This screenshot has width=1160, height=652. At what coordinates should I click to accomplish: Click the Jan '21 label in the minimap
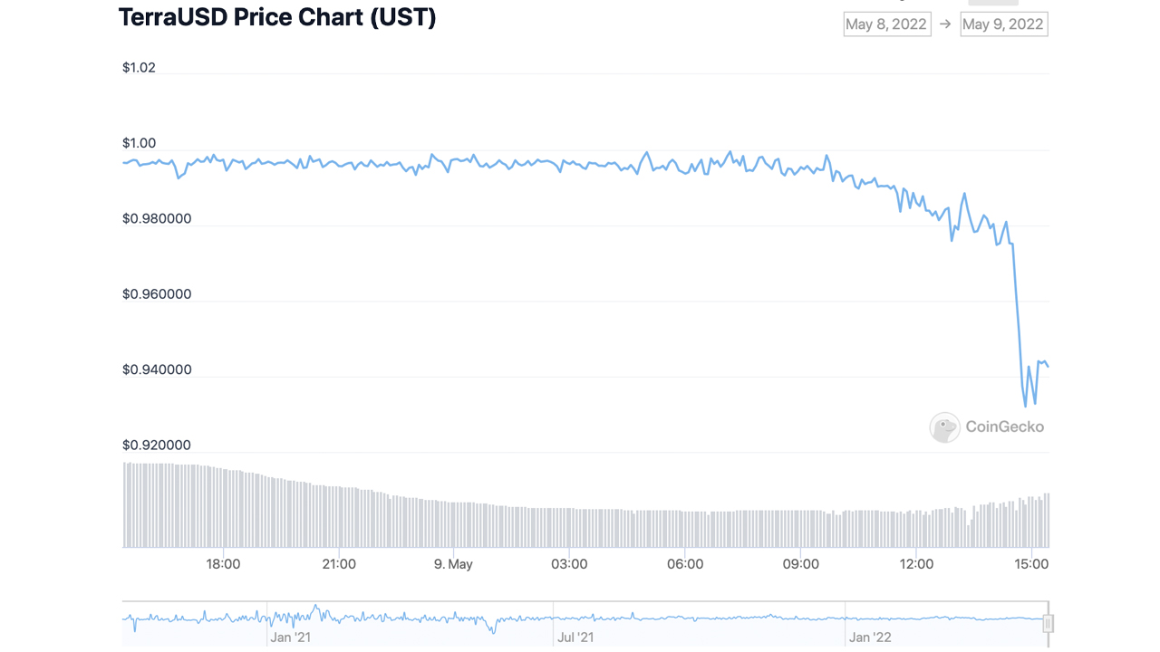(291, 637)
